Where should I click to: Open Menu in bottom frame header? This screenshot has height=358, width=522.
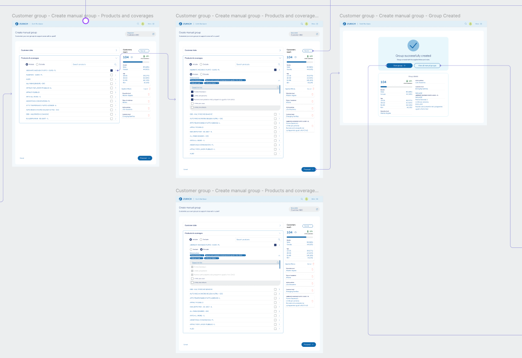pyautogui.click(x=314, y=199)
